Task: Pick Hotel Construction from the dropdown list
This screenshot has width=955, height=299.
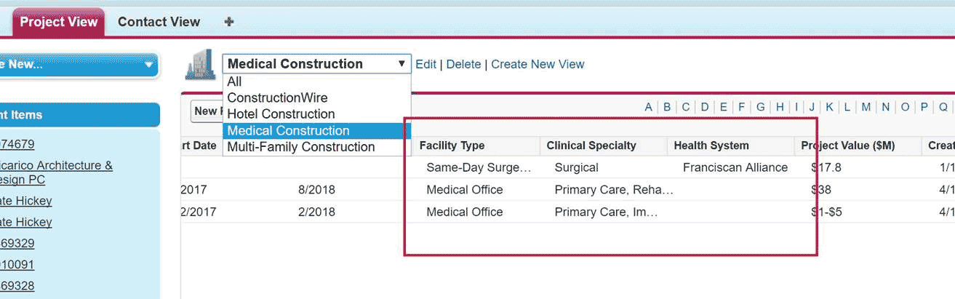Action: (281, 114)
